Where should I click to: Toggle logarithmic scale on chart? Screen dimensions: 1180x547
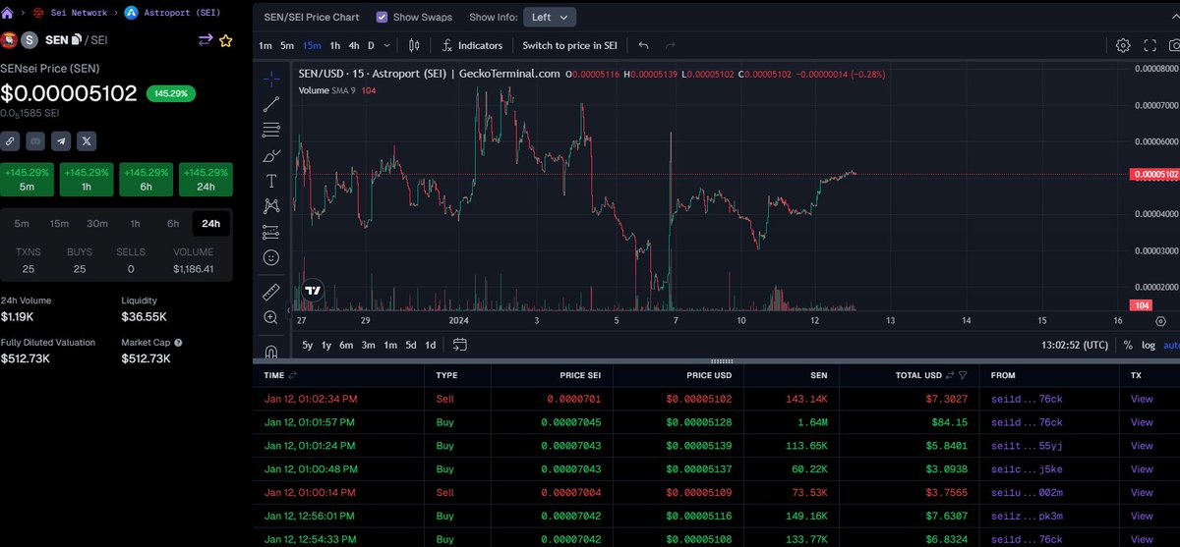pos(1149,345)
